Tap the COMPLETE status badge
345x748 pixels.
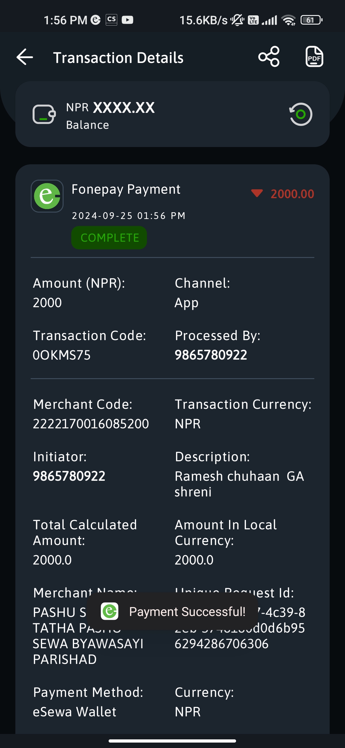point(109,238)
